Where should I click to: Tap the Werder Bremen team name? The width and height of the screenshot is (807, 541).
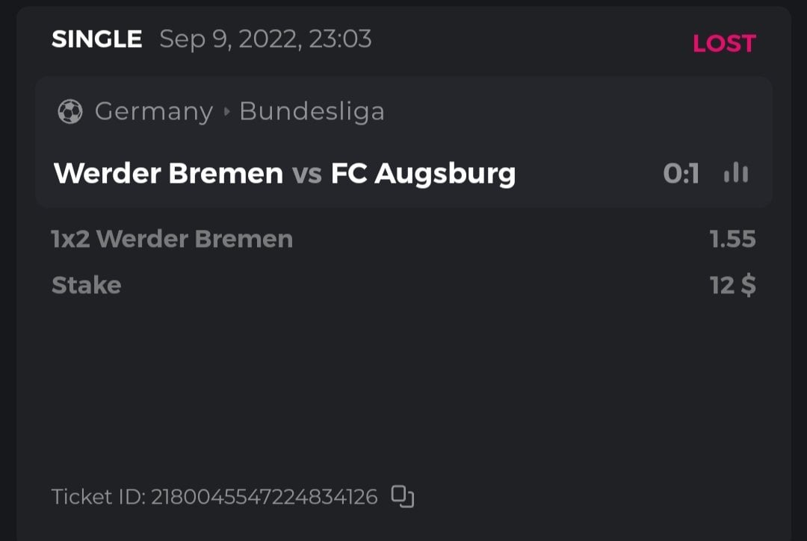168,174
